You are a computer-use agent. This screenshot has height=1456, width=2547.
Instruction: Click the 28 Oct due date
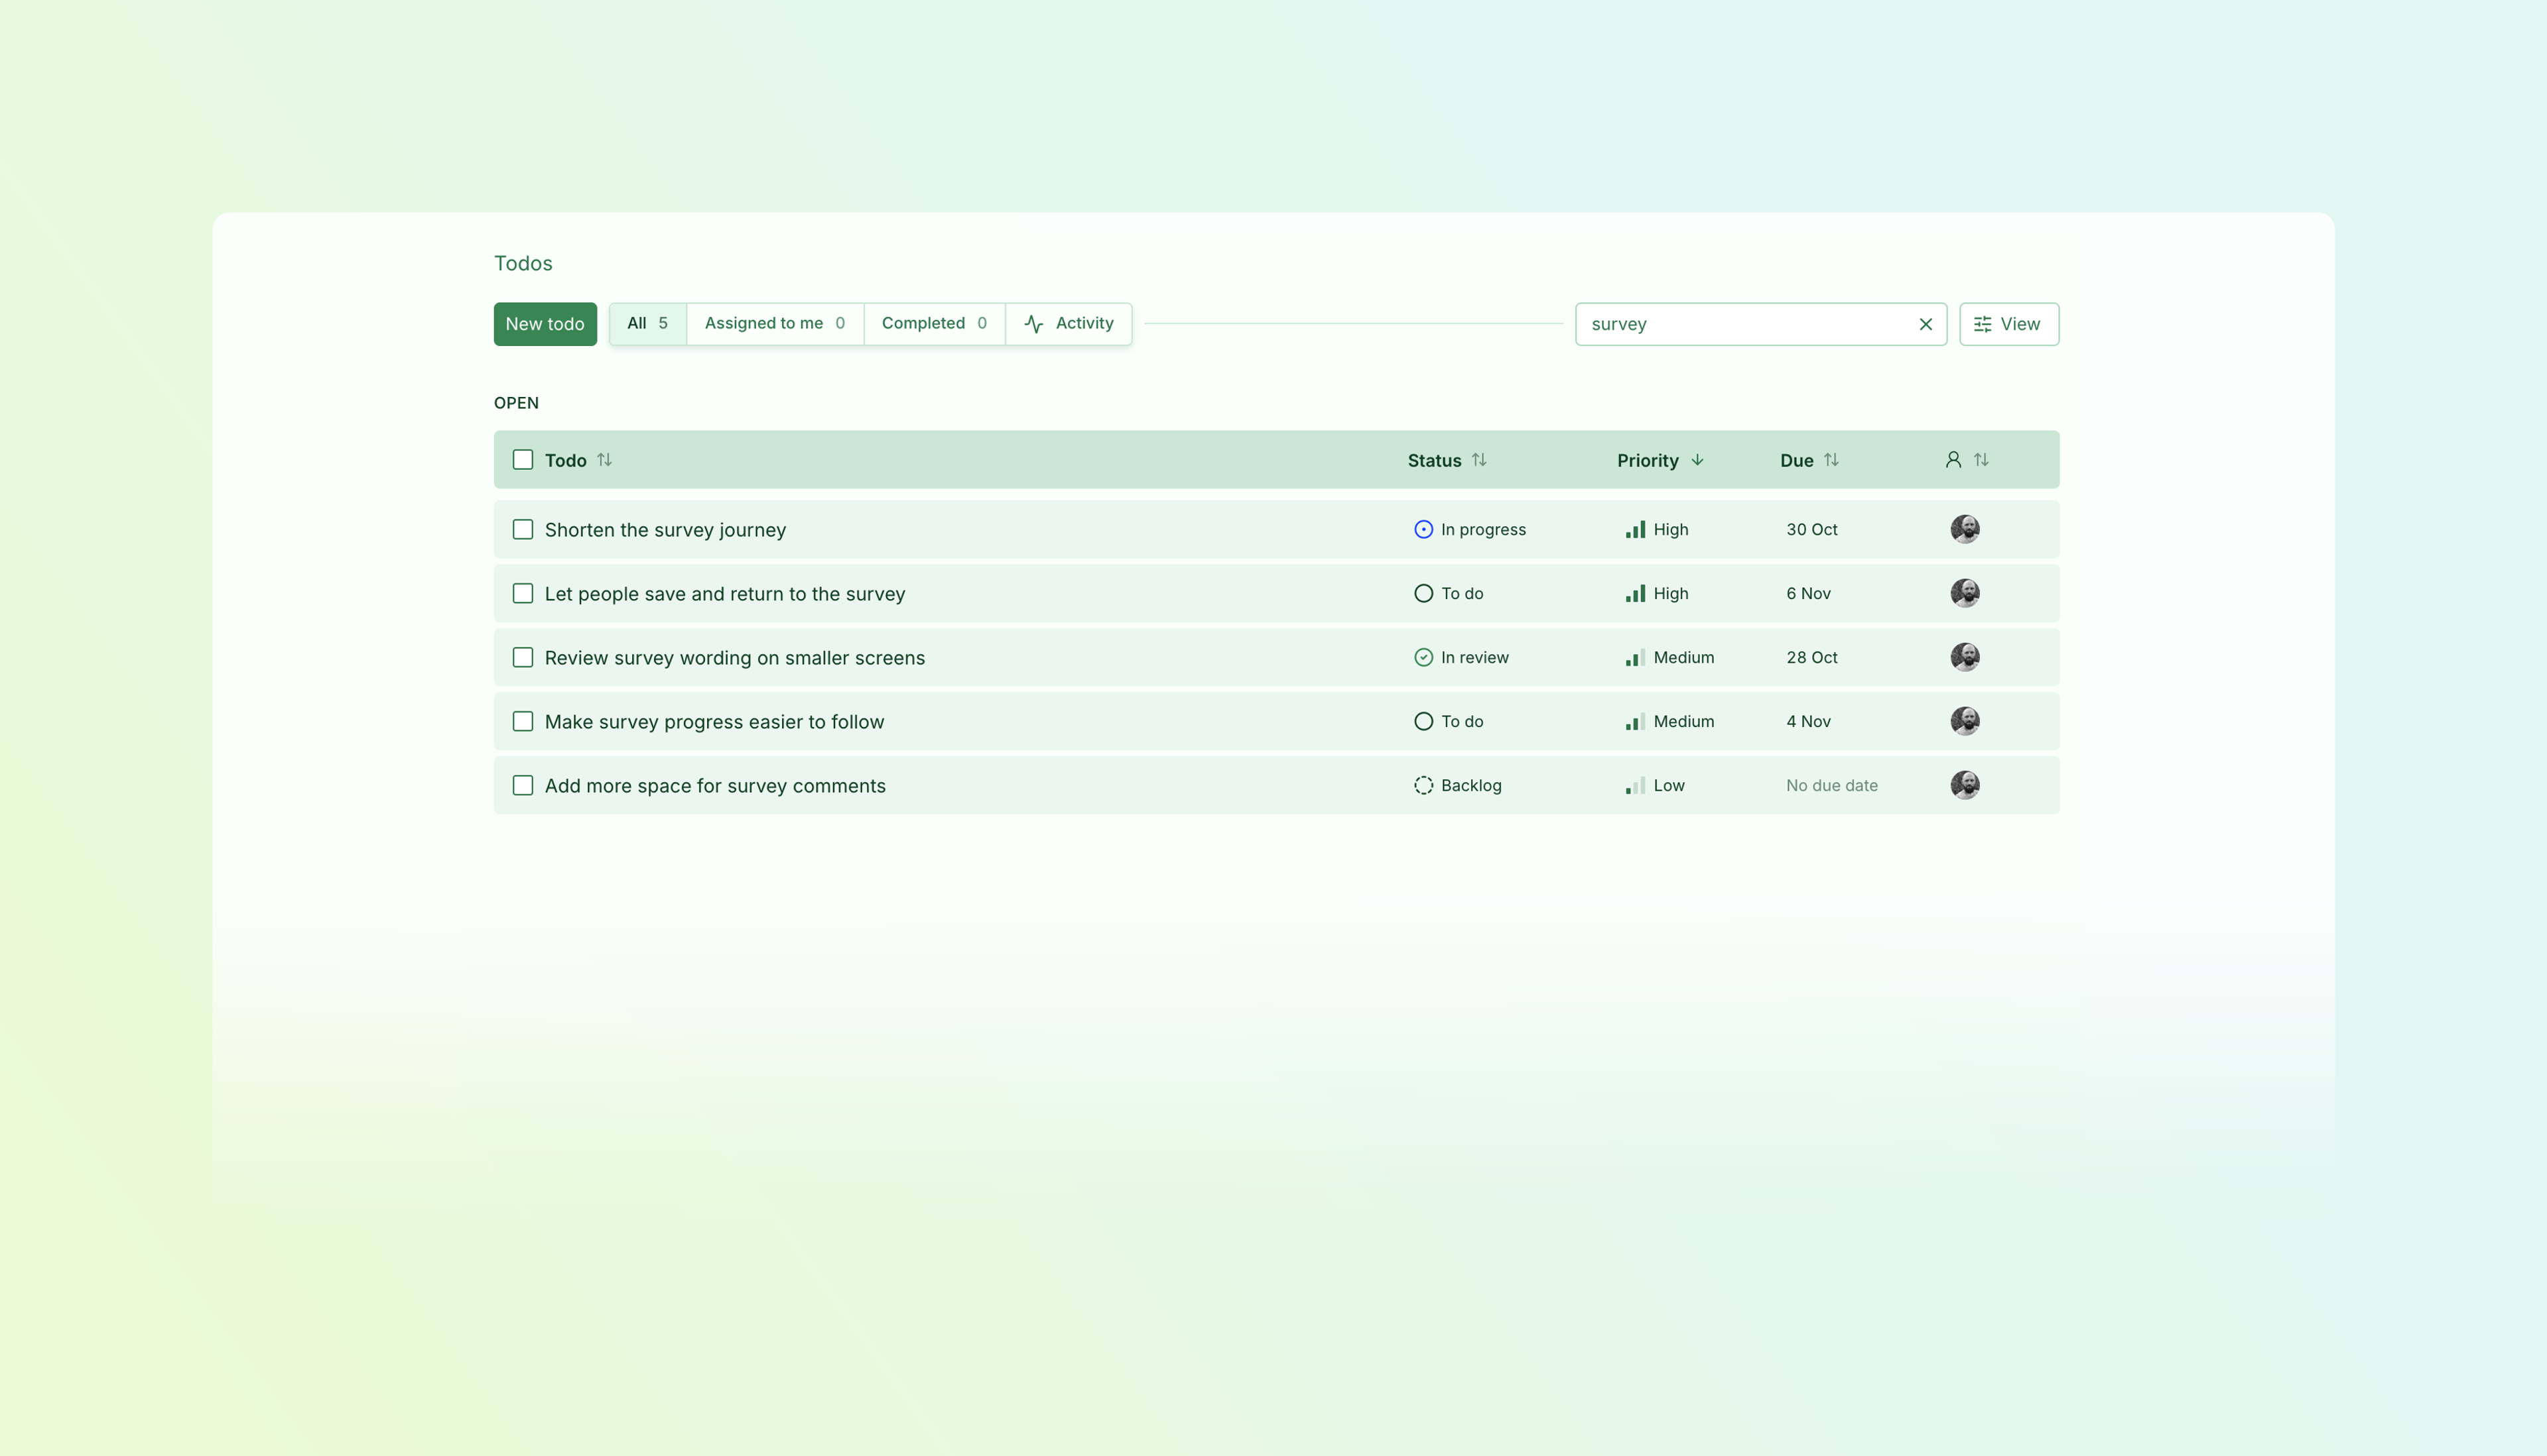(x=1811, y=657)
